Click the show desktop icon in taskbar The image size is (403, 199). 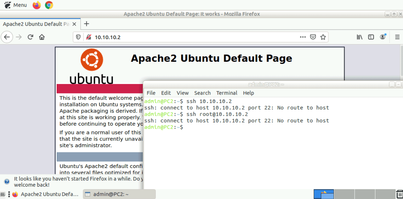pyautogui.click(x=3, y=194)
